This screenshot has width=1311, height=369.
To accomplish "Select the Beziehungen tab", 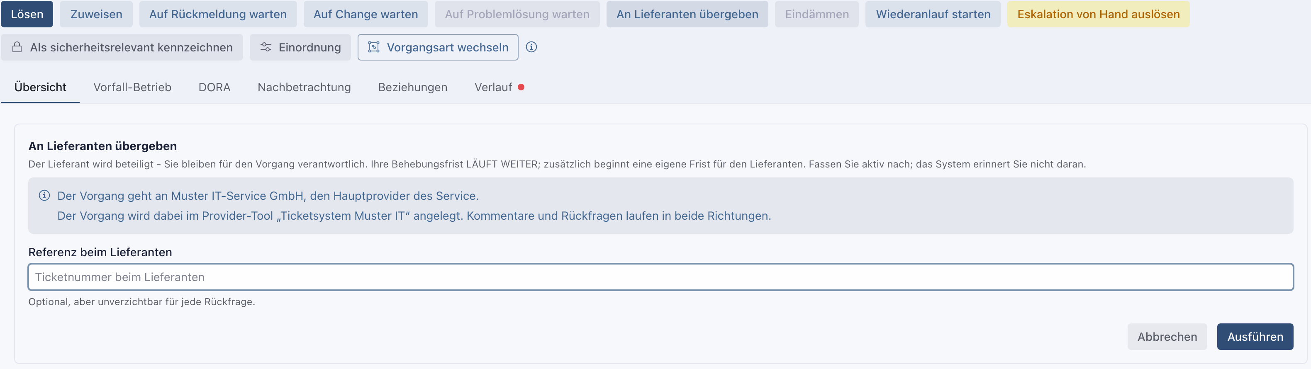I will point(413,87).
